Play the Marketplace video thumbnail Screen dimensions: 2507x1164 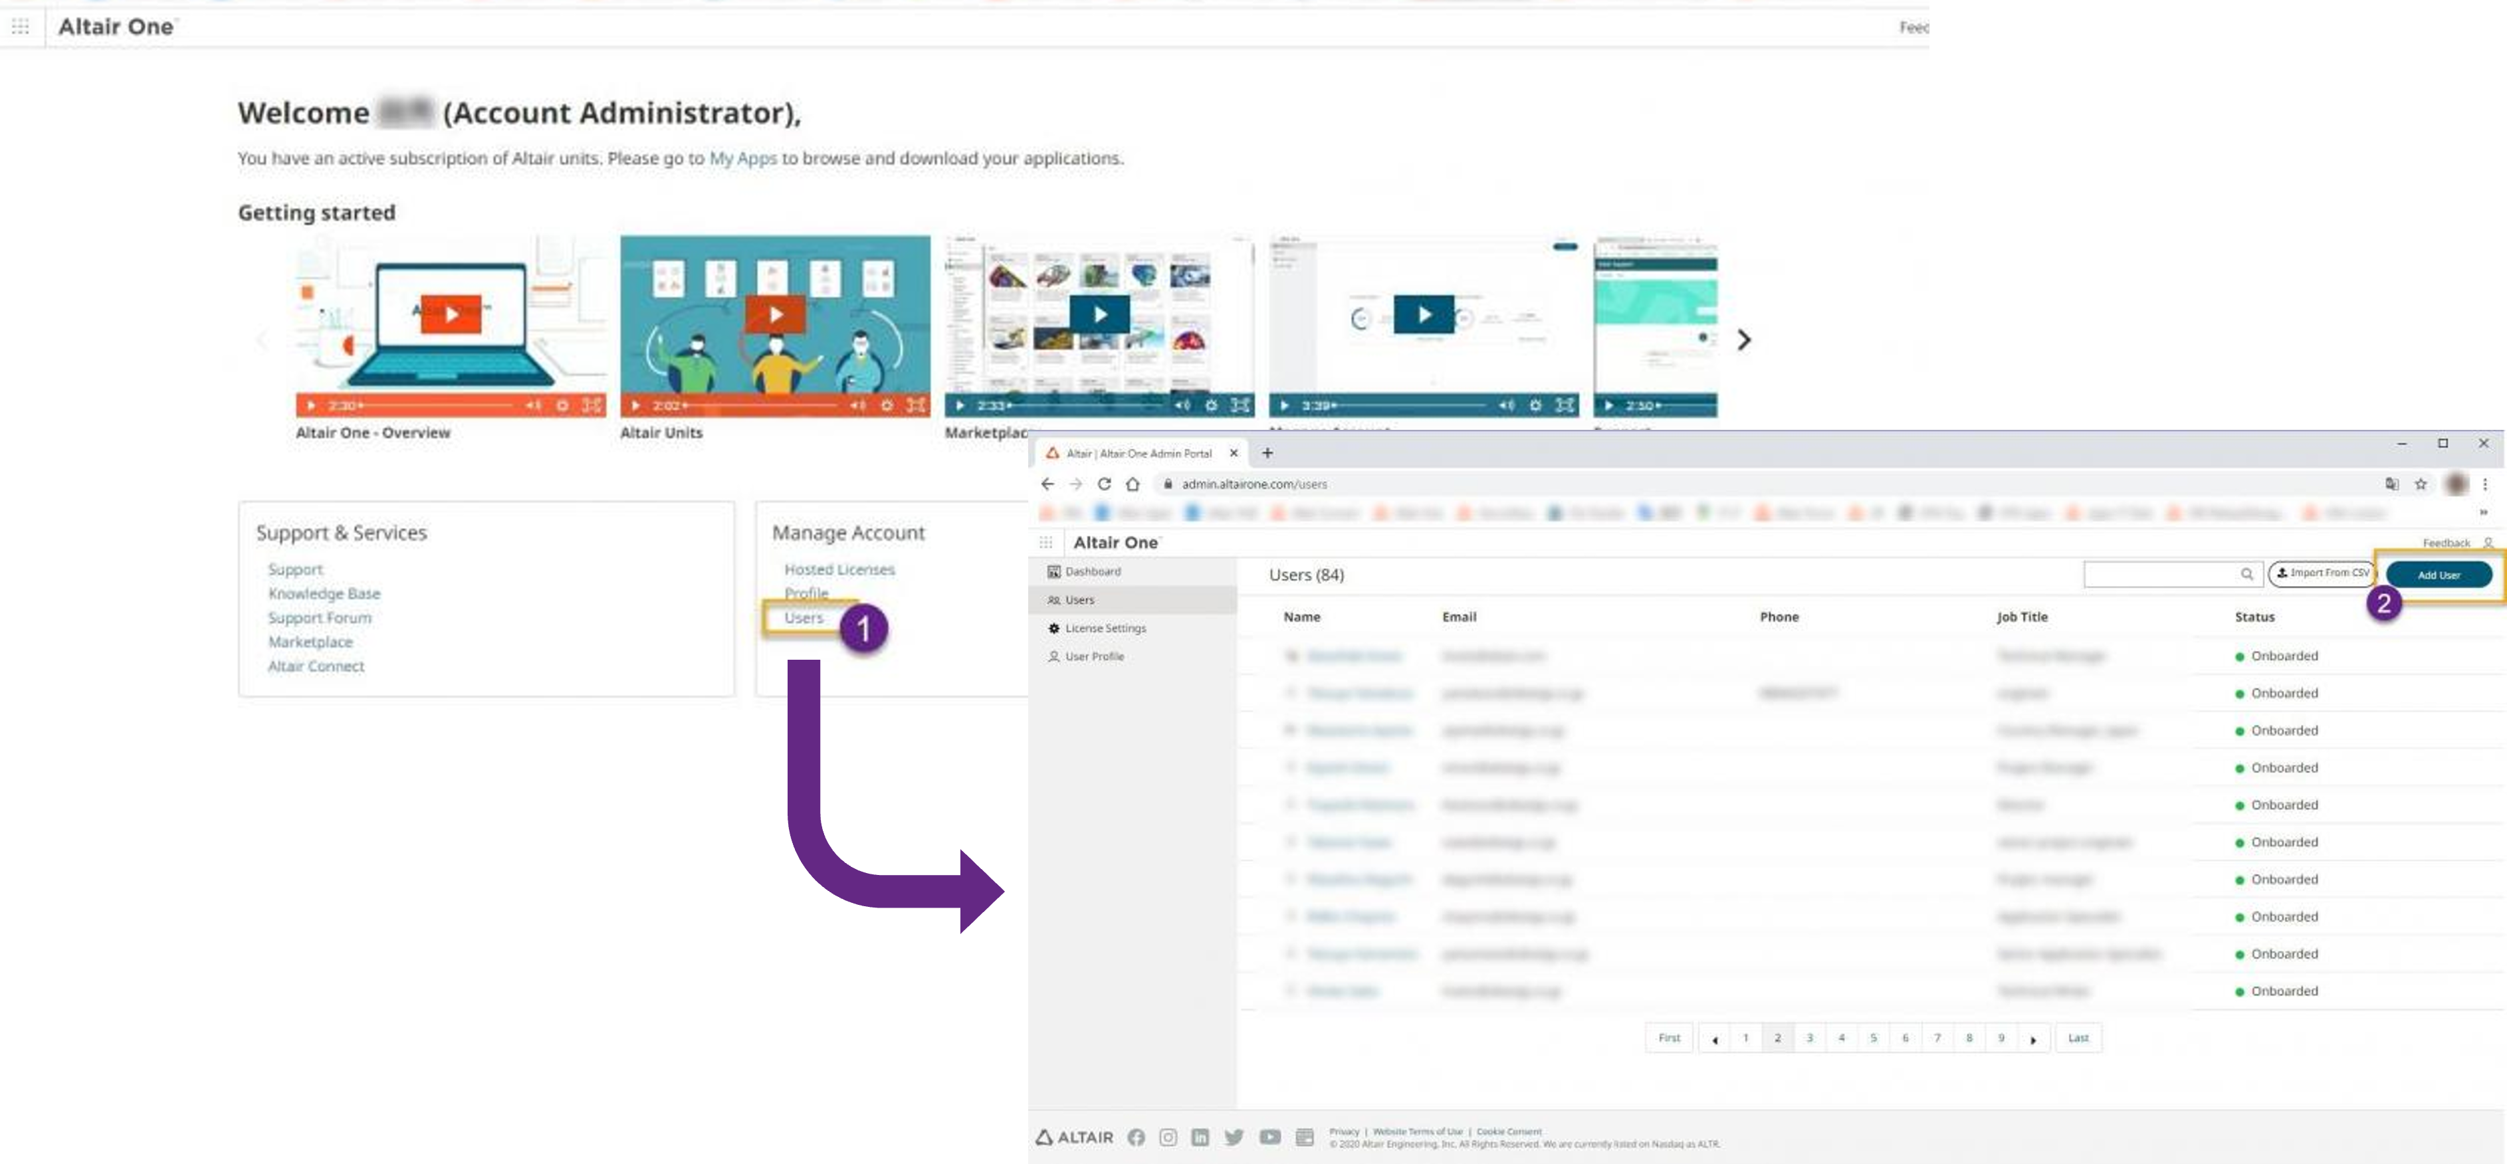click(x=1100, y=314)
